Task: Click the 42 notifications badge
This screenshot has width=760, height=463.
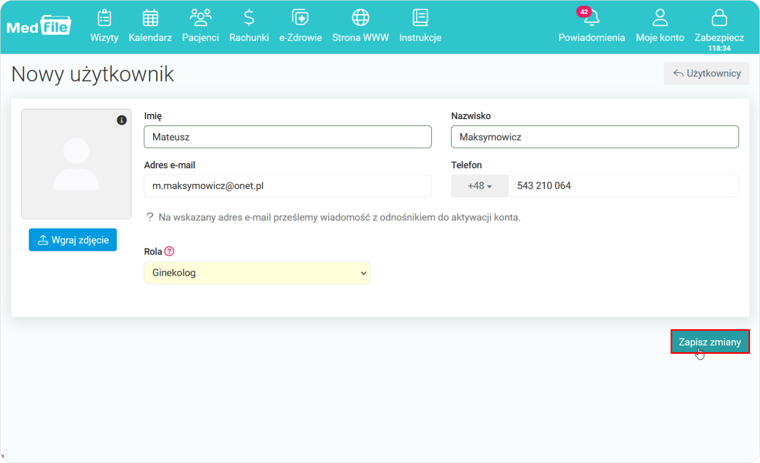Action: (x=584, y=11)
